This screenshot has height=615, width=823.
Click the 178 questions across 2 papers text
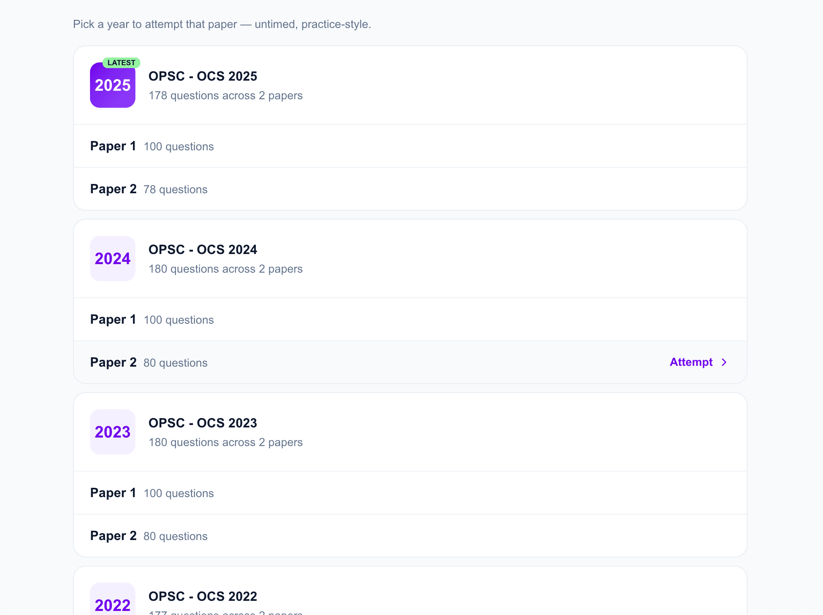225,96
